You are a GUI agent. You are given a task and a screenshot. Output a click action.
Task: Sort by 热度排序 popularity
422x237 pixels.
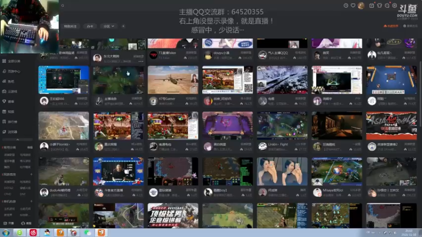[x=391, y=26]
